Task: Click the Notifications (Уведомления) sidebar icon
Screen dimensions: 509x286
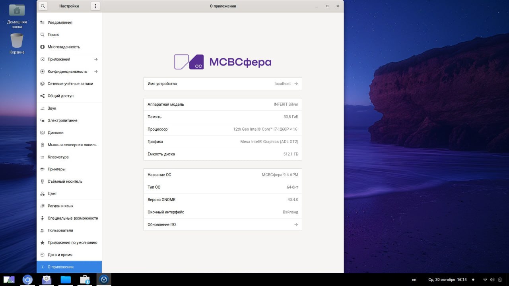Action: (x=42, y=23)
